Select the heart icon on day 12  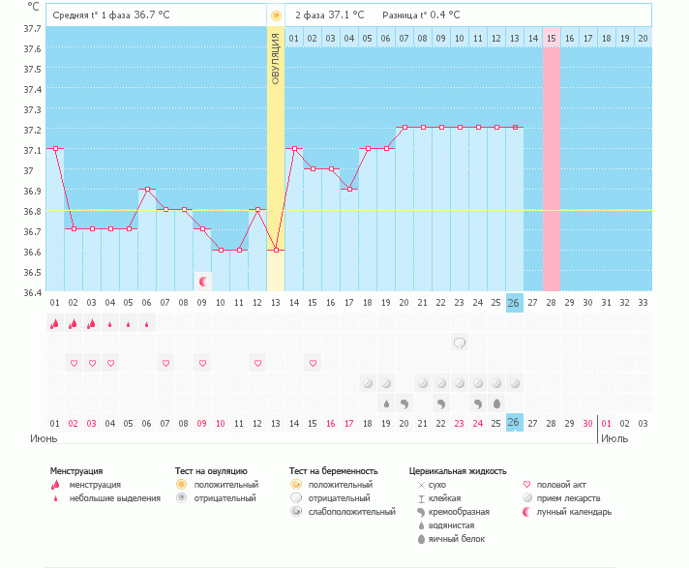[257, 363]
